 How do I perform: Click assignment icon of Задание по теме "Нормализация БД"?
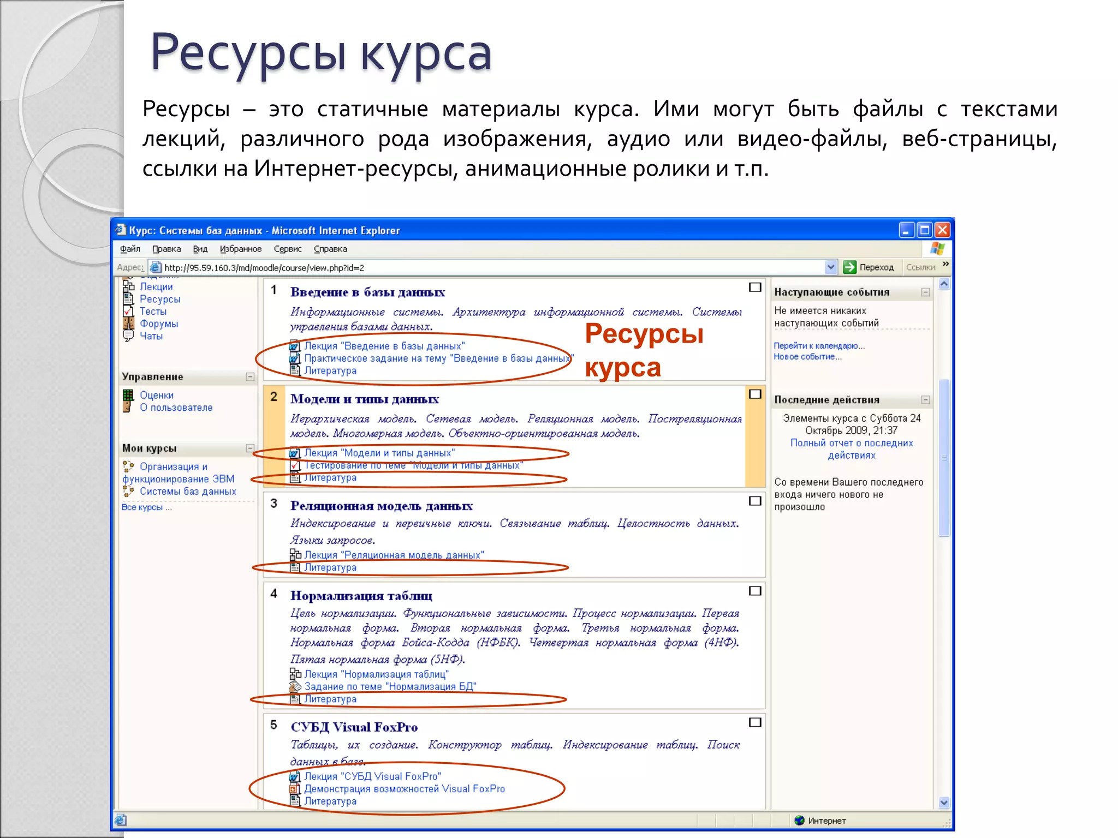(x=295, y=686)
